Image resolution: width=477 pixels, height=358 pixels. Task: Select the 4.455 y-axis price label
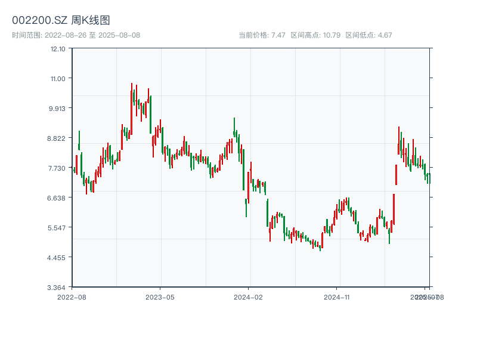coord(58,258)
